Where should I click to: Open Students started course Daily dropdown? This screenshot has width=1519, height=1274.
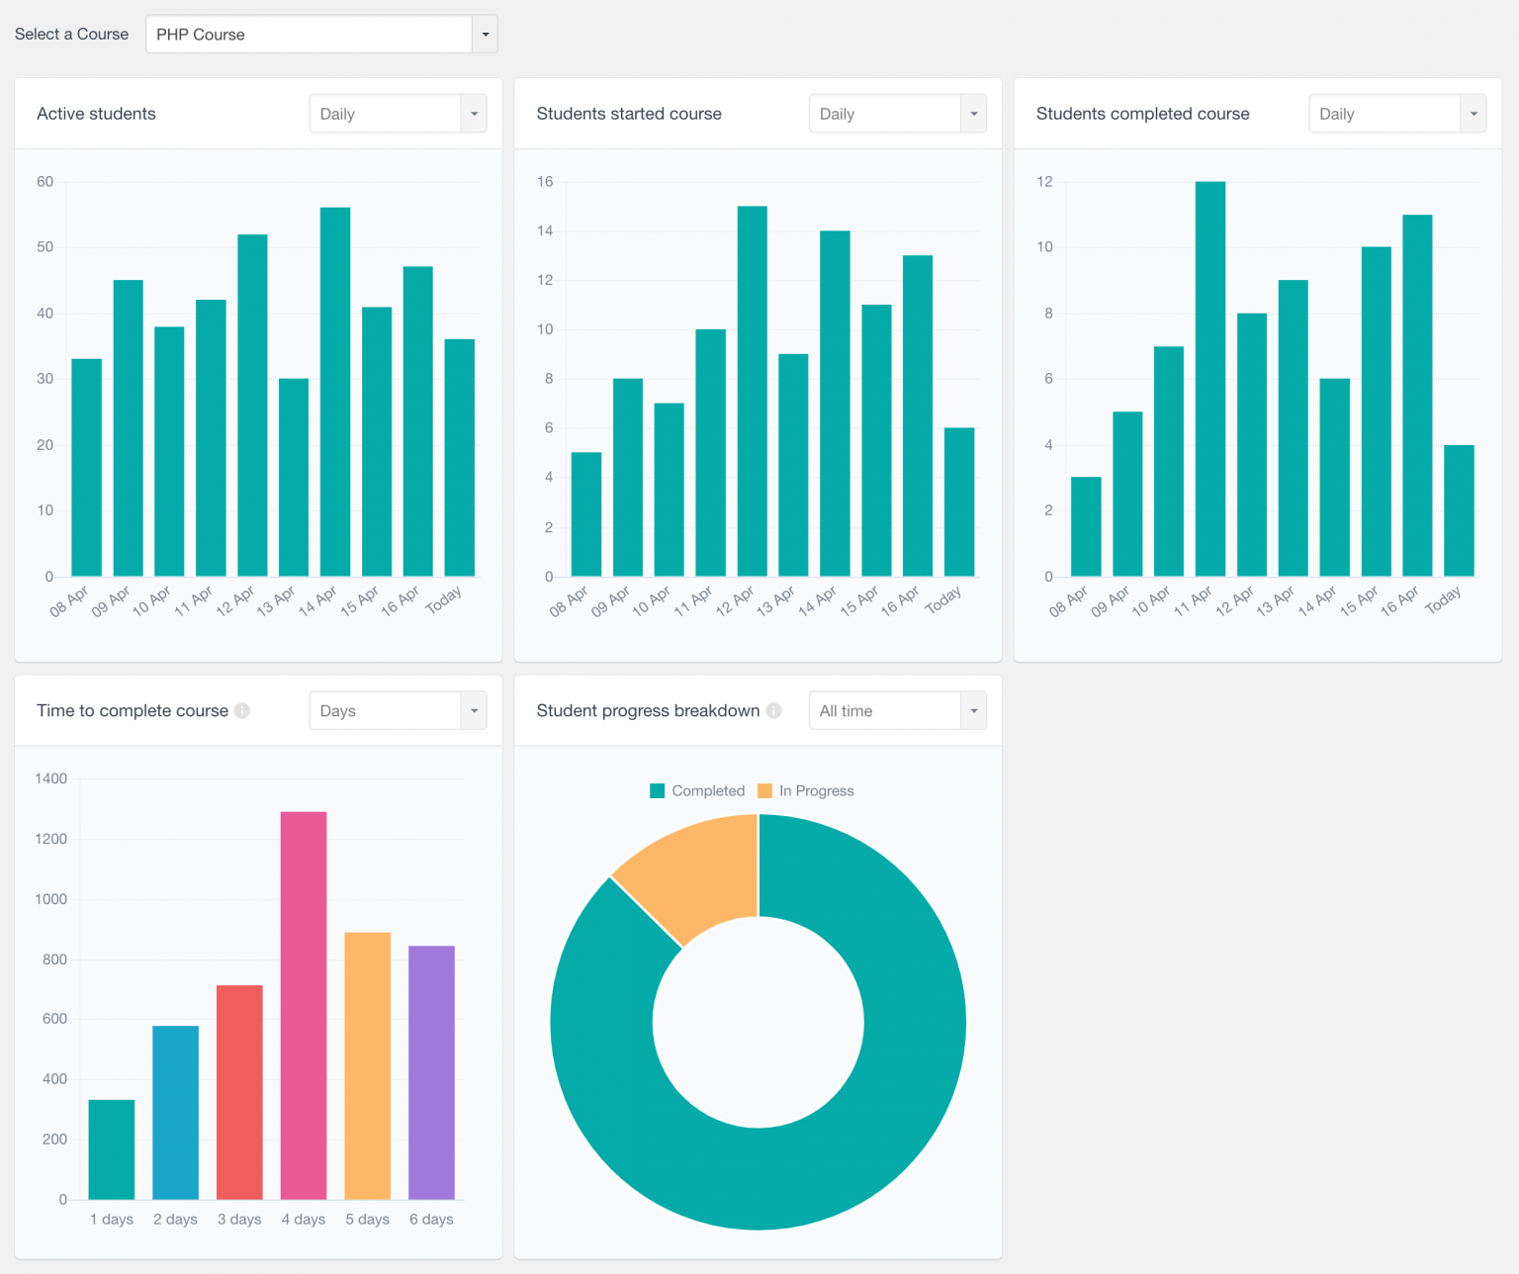(x=897, y=114)
